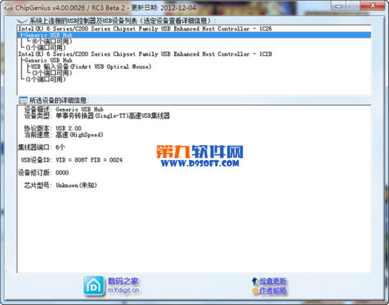Close the ChipGenius window
Viewport: 389px width, 305px height.
pyautogui.click(x=373, y=6)
